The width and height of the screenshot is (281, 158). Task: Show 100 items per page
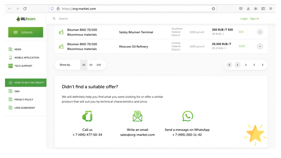(99, 65)
